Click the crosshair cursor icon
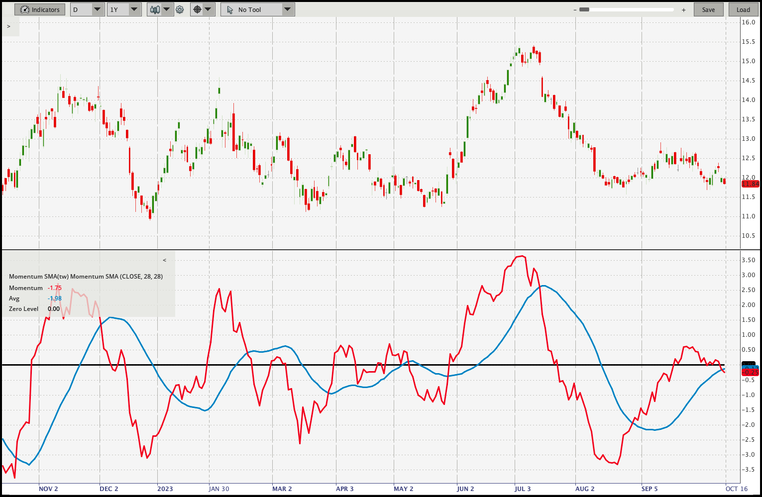 point(197,9)
